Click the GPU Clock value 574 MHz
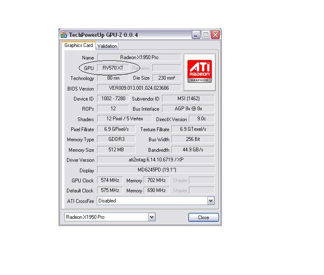The height and width of the screenshot is (275, 324). [110, 180]
